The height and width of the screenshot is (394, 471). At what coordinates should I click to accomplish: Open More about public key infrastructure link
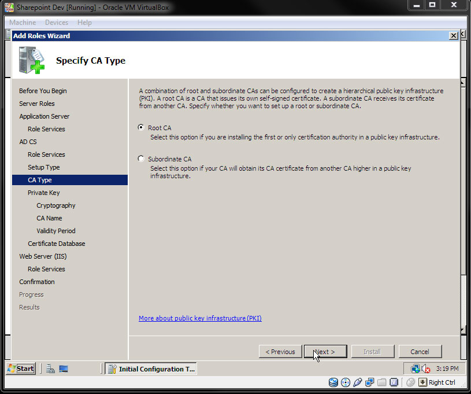[200, 318]
